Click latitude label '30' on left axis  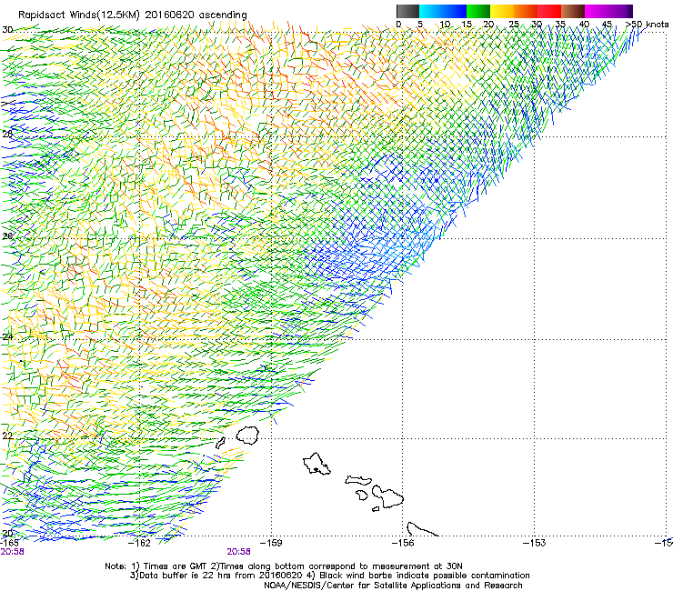[x=7, y=30]
